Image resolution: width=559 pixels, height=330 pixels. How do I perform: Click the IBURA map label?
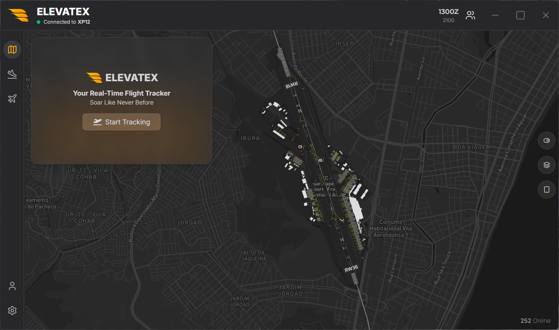pyautogui.click(x=250, y=138)
